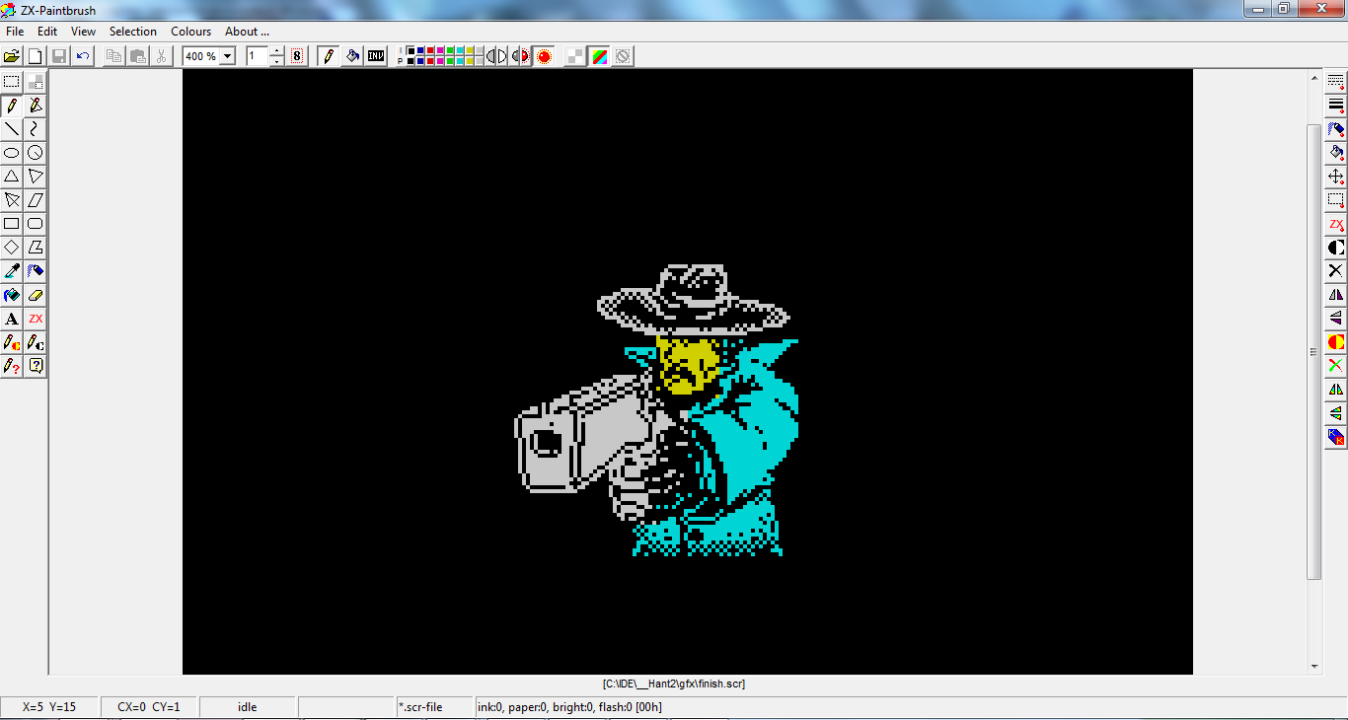Click the rectangular selection tool
Screen dimensions: 1348x720
pyautogui.click(x=12, y=82)
